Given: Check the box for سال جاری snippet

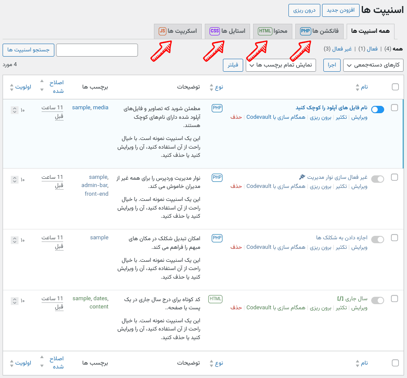Looking at the screenshot, I should pyautogui.click(x=394, y=299).
